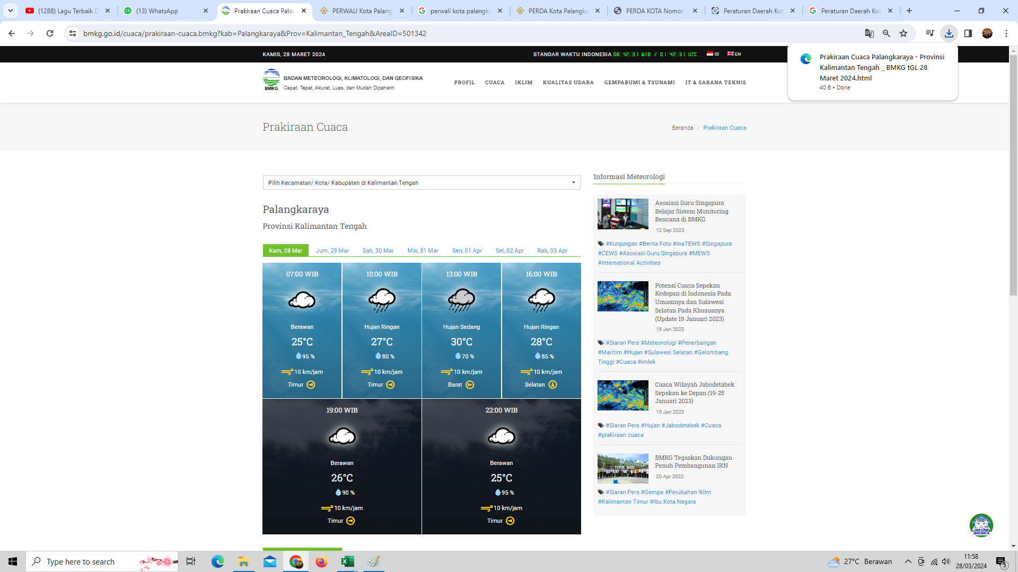Open the Chrome three-dot menu

pyautogui.click(x=1006, y=33)
